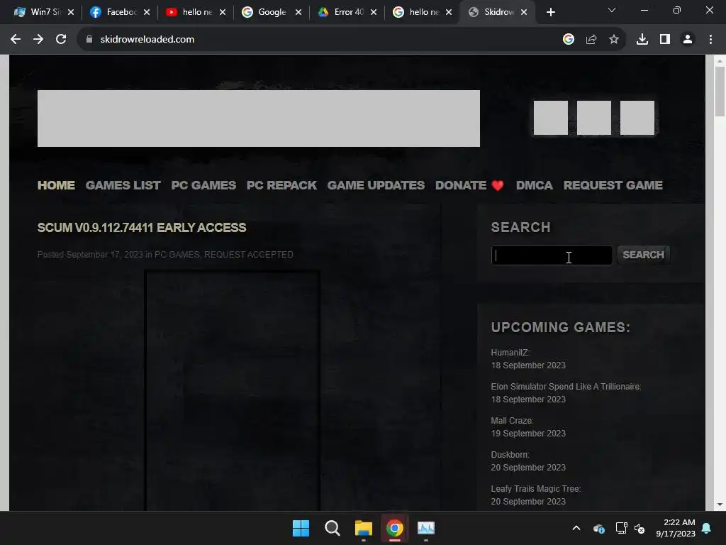Open the Chrome profile avatar
The width and height of the screenshot is (726, 545).
688,40
